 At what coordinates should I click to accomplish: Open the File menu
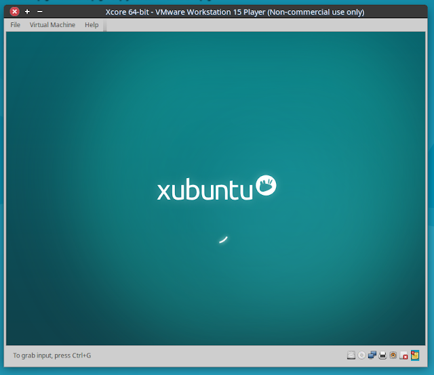[x=15, y=25]
